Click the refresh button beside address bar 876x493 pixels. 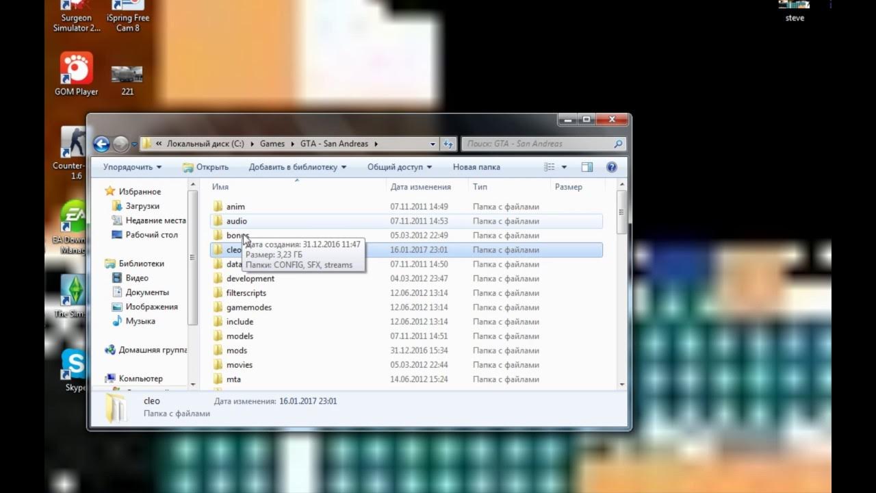[x=448, y=144]
